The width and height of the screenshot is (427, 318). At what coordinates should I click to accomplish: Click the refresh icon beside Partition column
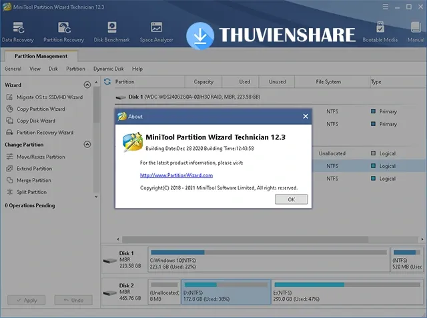[107, 81]
